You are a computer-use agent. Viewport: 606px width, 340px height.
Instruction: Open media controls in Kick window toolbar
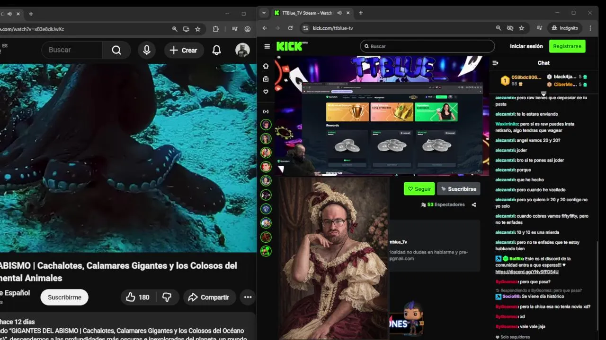pyautogui.click(x=539, y=28)
